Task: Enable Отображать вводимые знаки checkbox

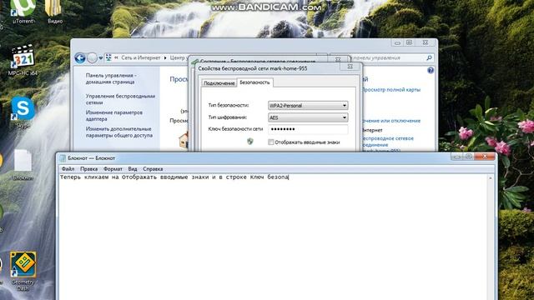Action: click(x=270, y=142)
